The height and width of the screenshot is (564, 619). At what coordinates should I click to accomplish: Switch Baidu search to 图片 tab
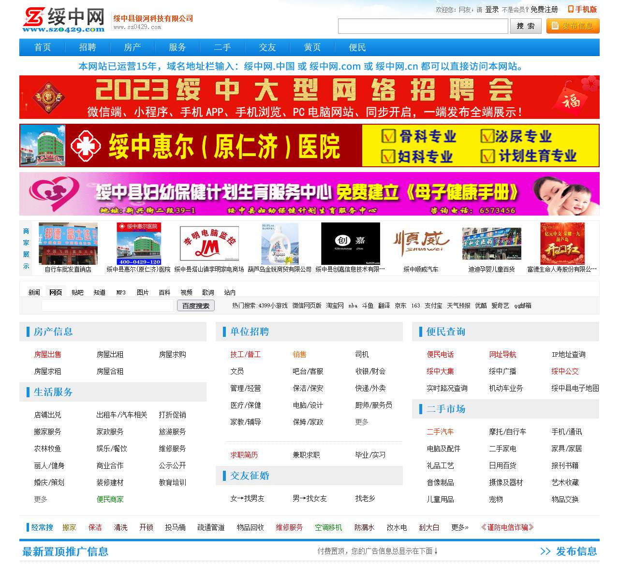point(143,292)
